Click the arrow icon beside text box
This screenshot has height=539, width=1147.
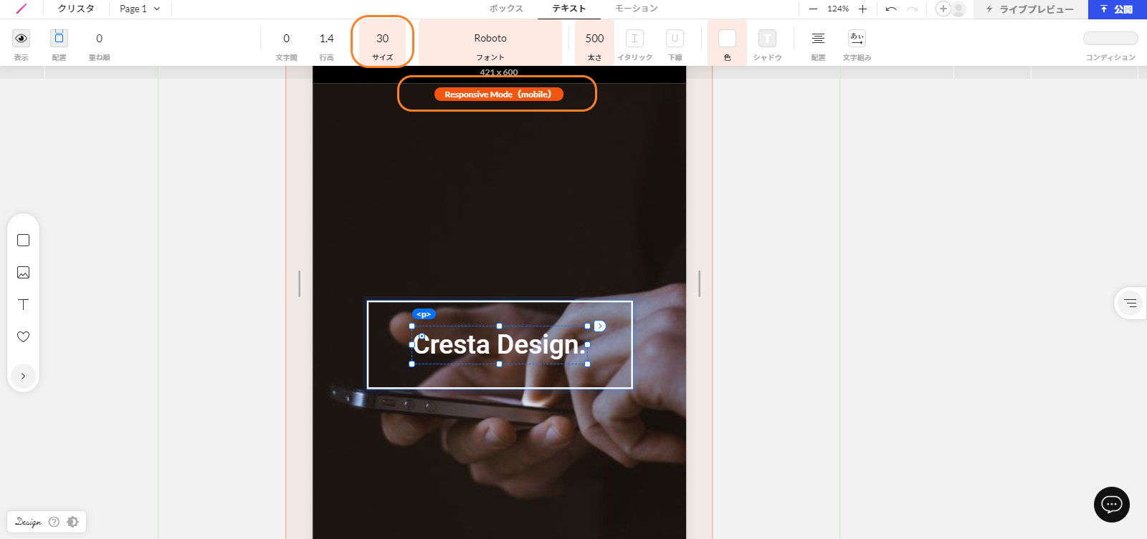pos(600,326)
